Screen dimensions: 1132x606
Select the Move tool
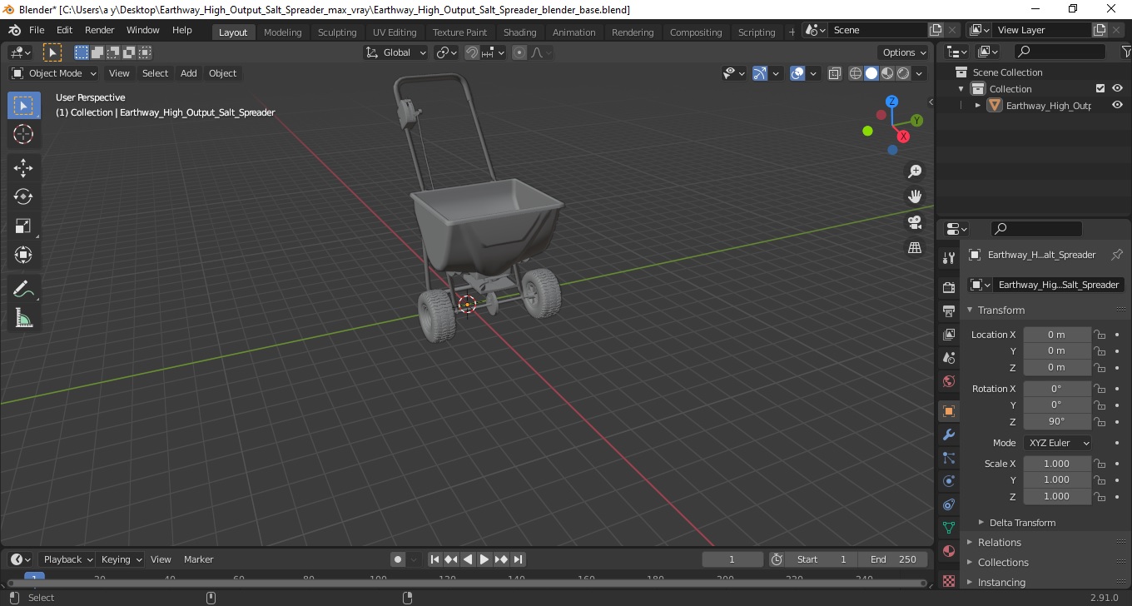coord(23,168)
